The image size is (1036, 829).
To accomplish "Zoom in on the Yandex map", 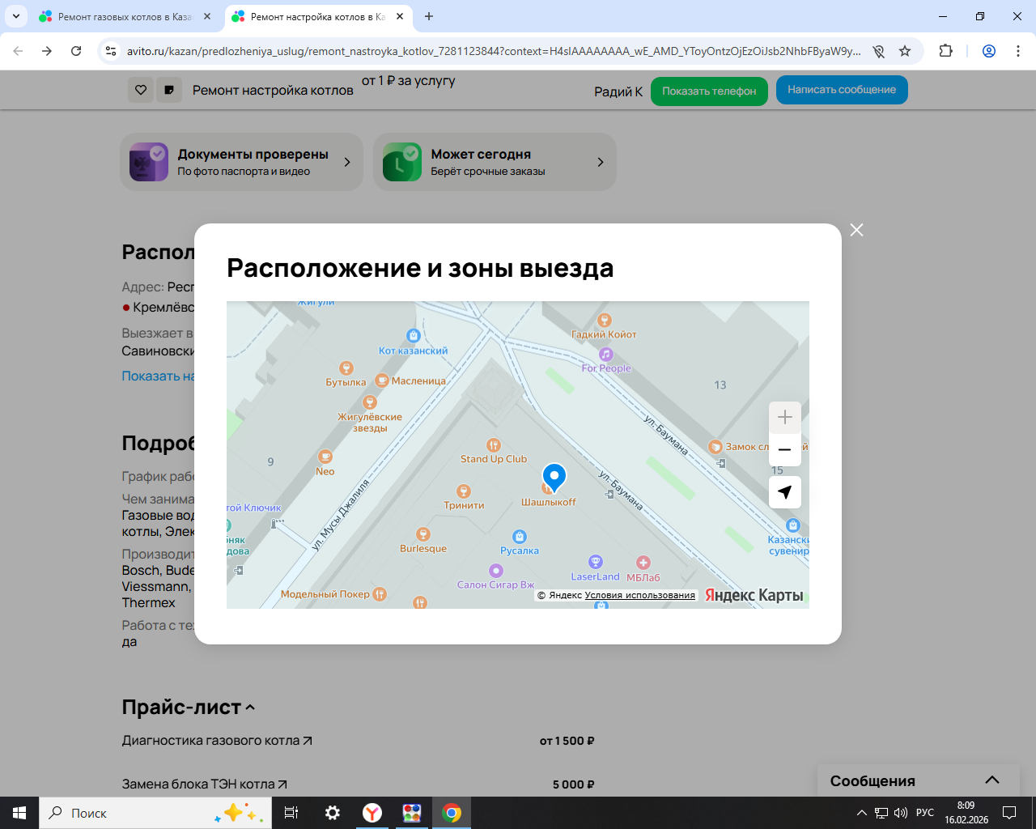I will click(x=784, y=418).
